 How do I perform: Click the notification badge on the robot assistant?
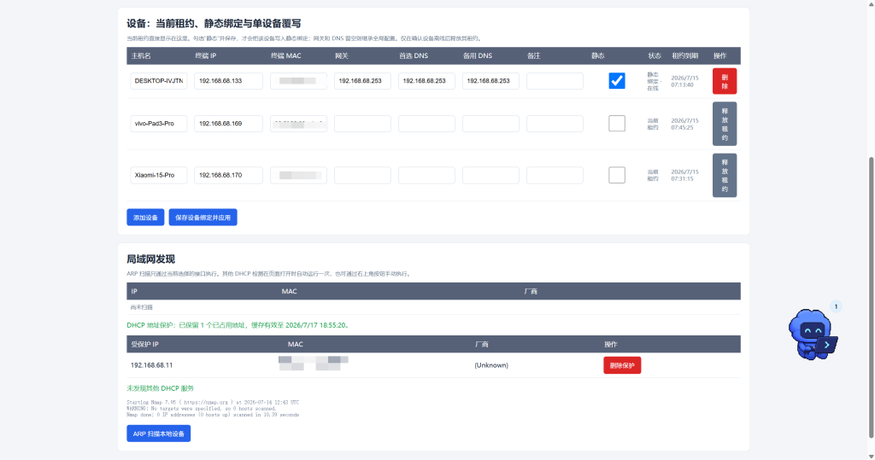click(836, 306)
